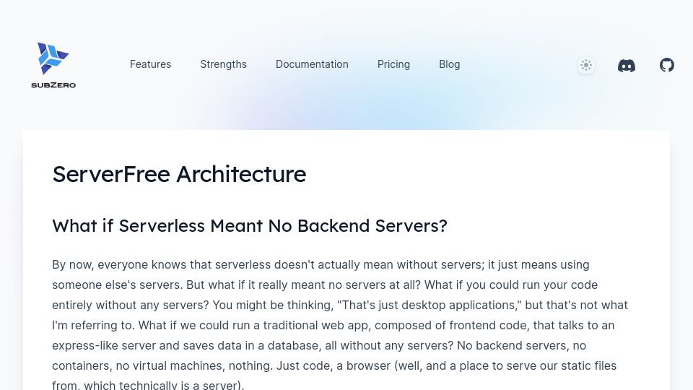
Task: Click the text line starting "express-like server and saves data"
Action: (319, 345)
